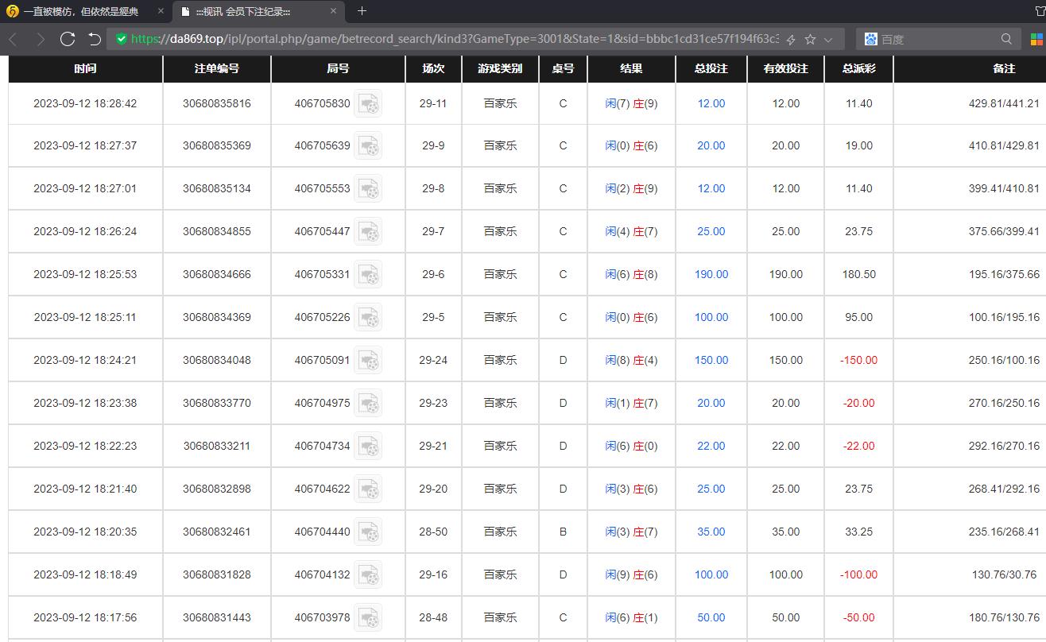Image resolution: width=1046 pixels, height=642 pixels.
Task: Reload the current page
Action: 68,39
